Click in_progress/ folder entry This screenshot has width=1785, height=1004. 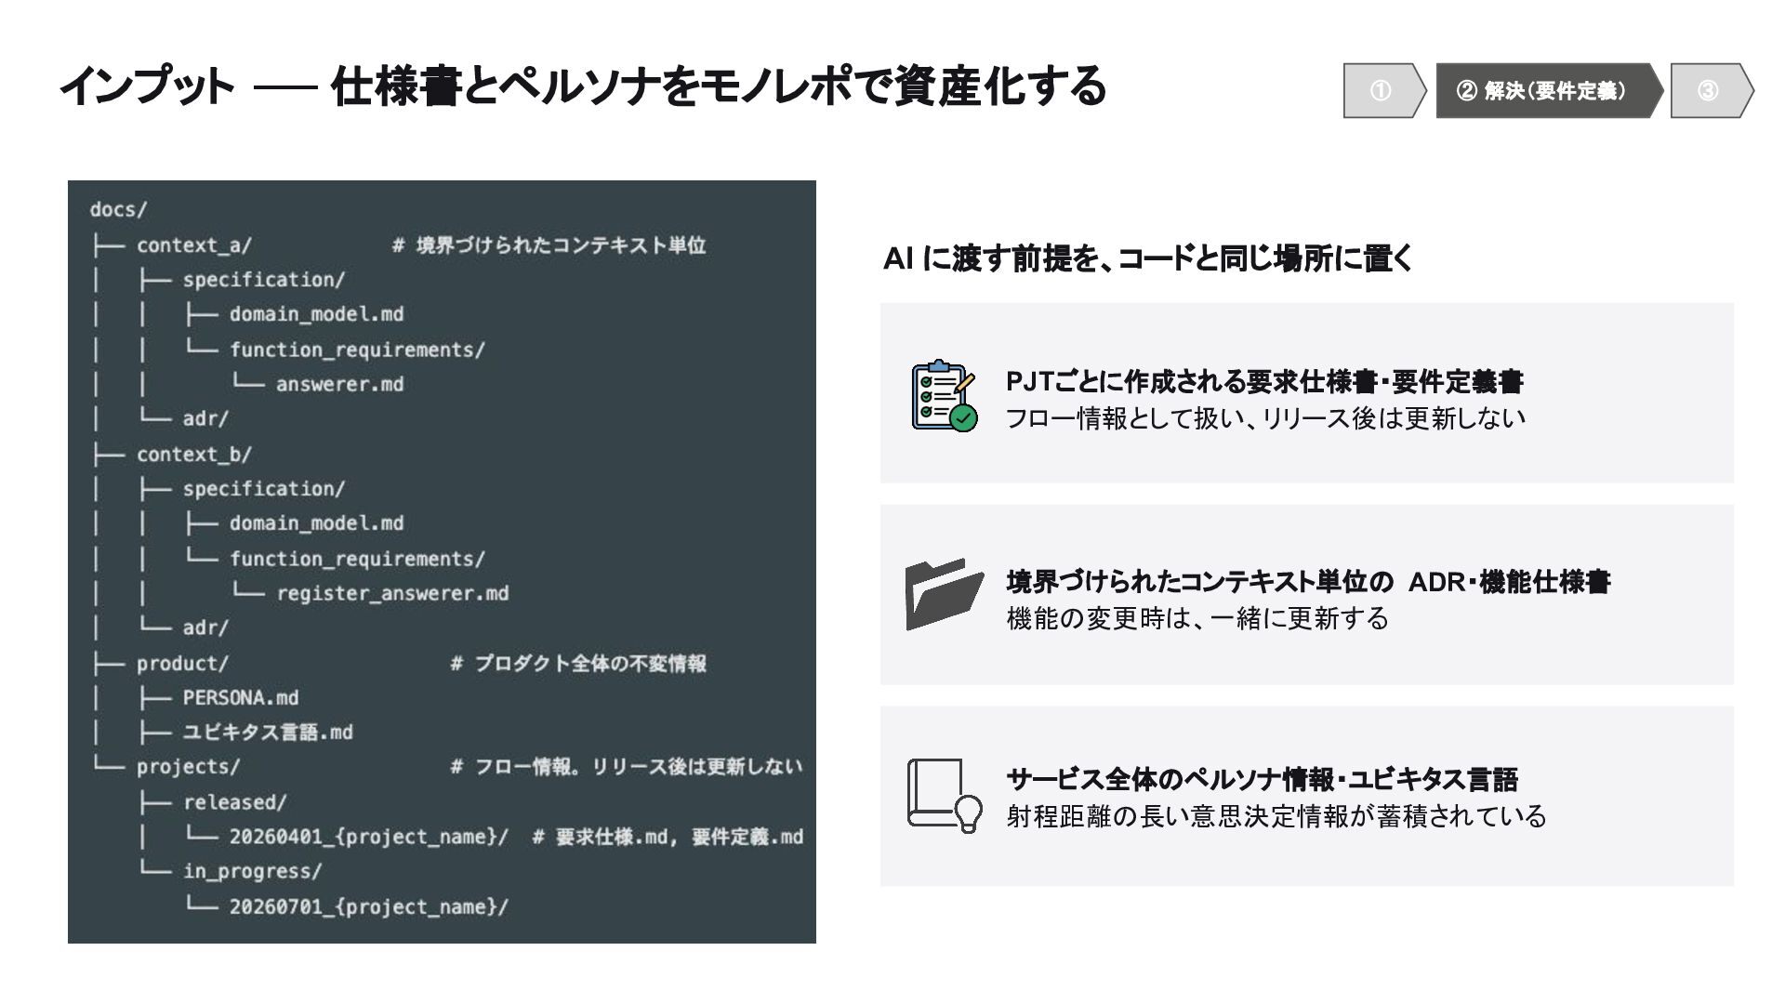tap(252, 872)
